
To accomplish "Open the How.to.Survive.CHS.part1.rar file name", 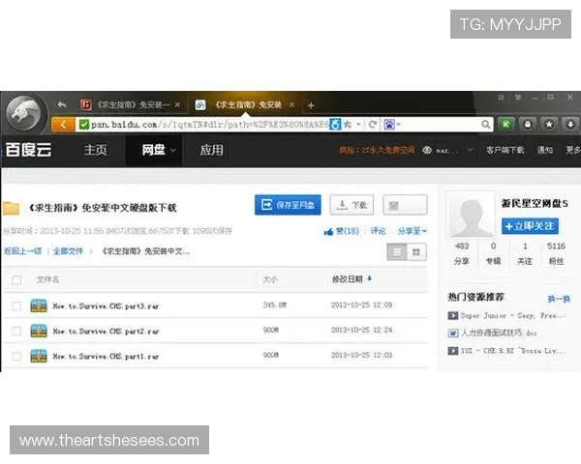I will coord(106,357).
